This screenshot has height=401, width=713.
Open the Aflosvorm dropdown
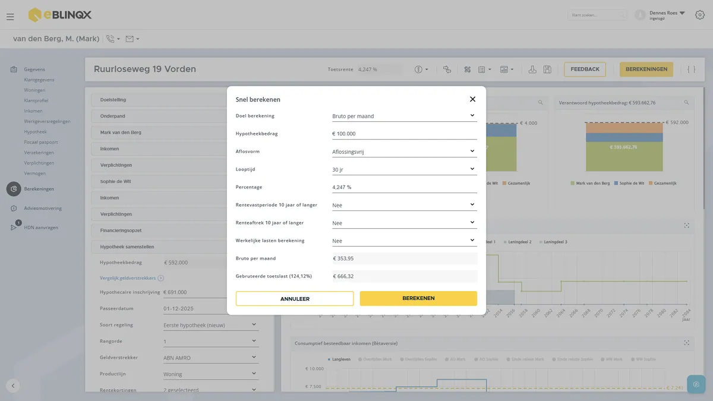tap(404, 151)
